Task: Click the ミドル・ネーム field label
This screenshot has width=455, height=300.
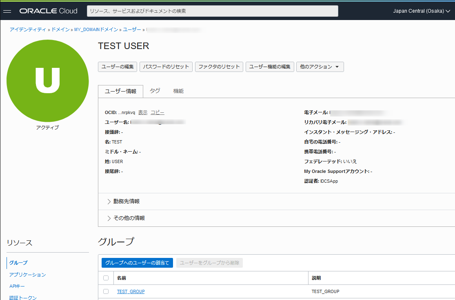Action: 121,152
